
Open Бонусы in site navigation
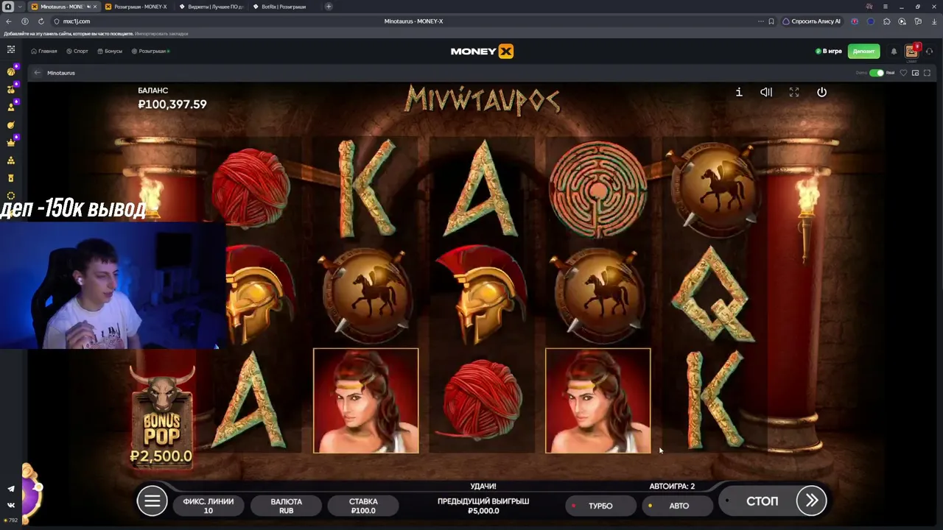110,52
